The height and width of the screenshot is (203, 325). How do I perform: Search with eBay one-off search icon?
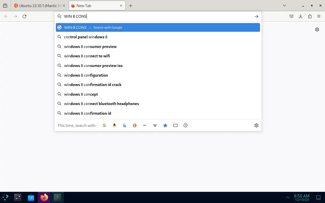(145, 125)
